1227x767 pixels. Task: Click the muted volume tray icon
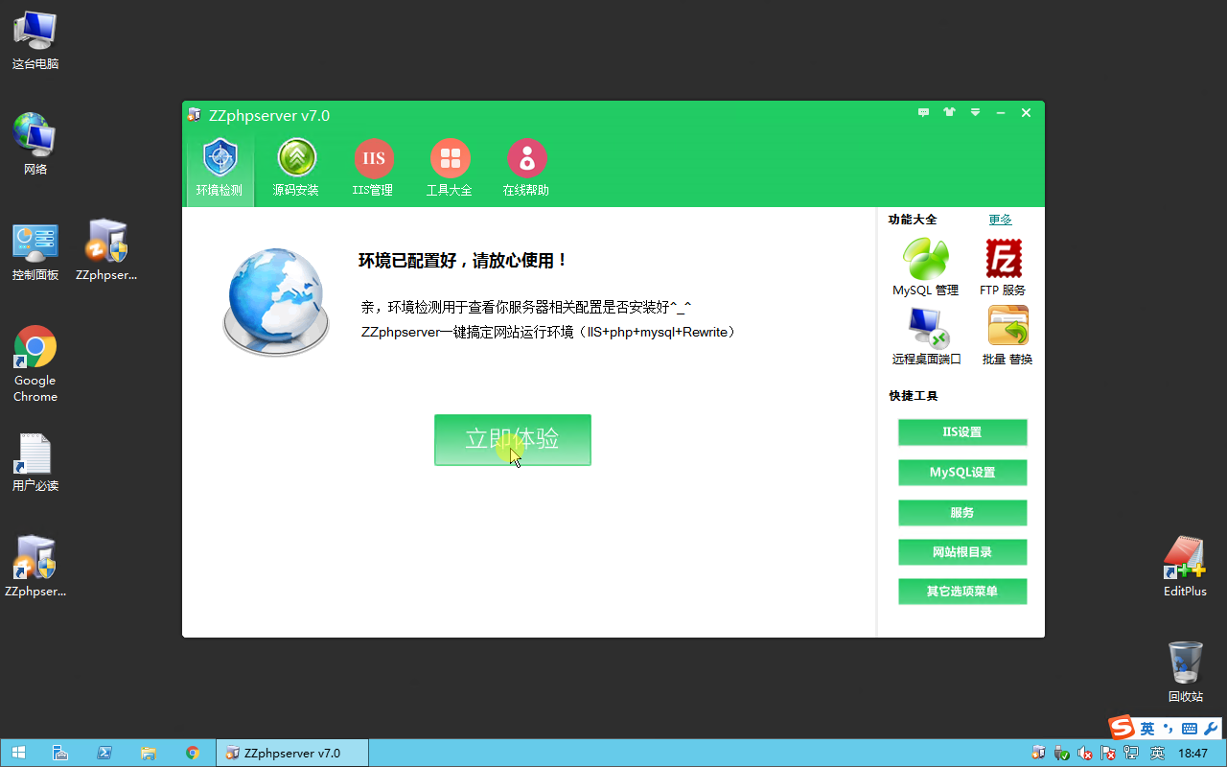click(1085, 754)
